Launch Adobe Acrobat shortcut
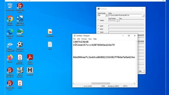 [x=30, y=59]
